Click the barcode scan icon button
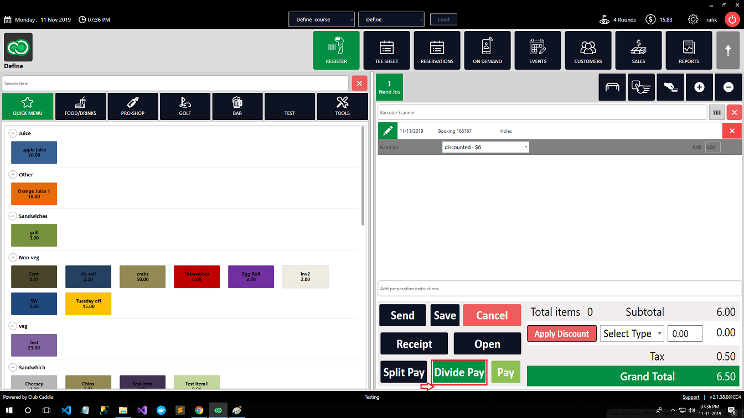The width and height of the screenshot is (744, 418). tap(717, 112)
